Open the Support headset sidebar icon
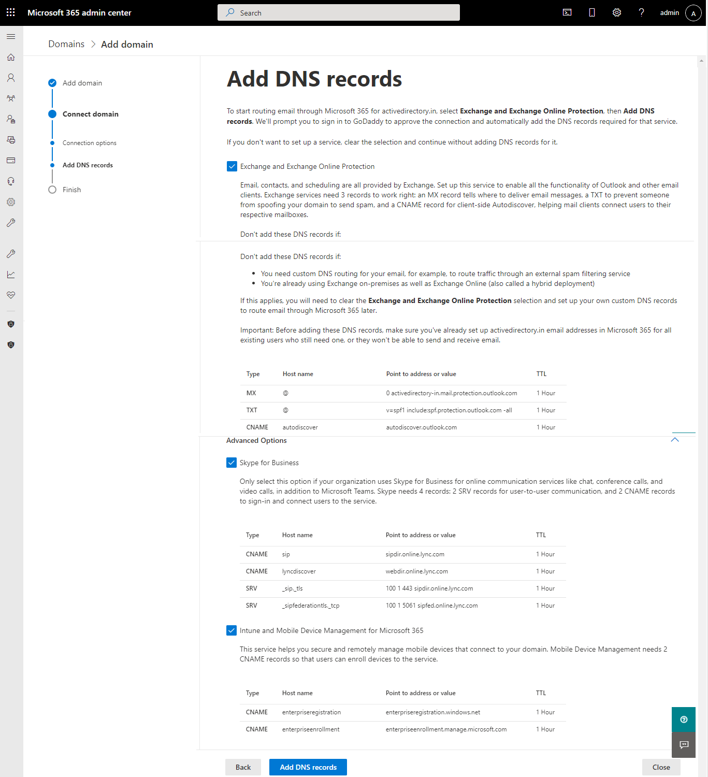 [x=11, y=181]
